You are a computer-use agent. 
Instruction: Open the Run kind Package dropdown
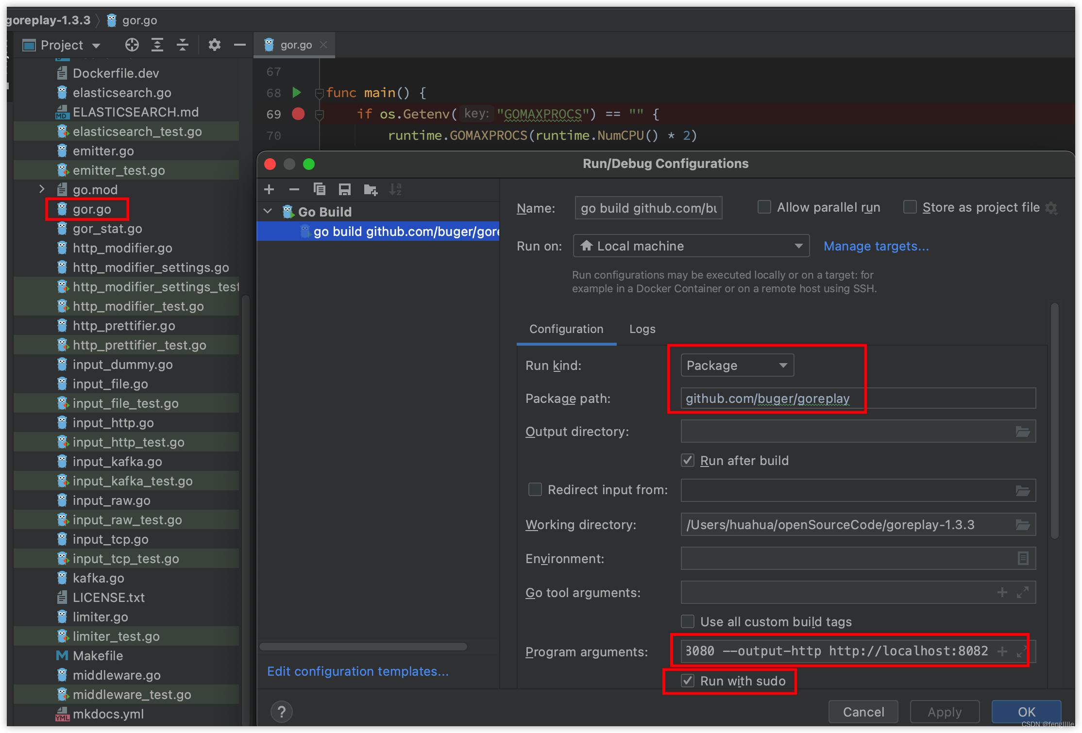(737, 365)
